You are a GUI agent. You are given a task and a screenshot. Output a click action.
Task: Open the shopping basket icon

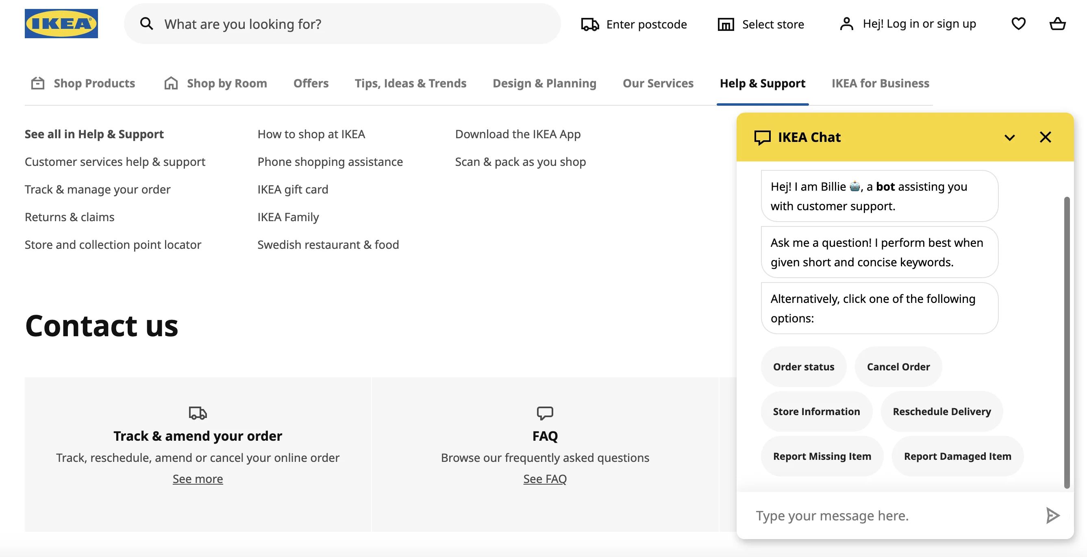(1057, 24)
